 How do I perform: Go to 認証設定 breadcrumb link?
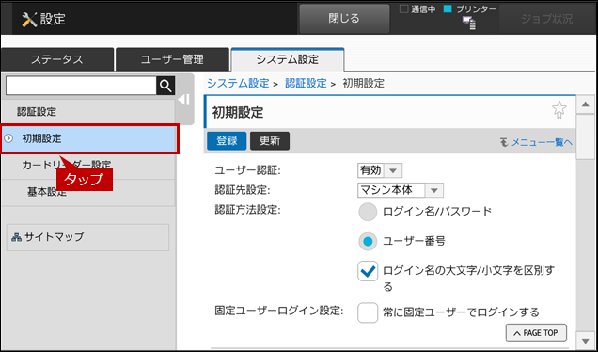[306, 83]
